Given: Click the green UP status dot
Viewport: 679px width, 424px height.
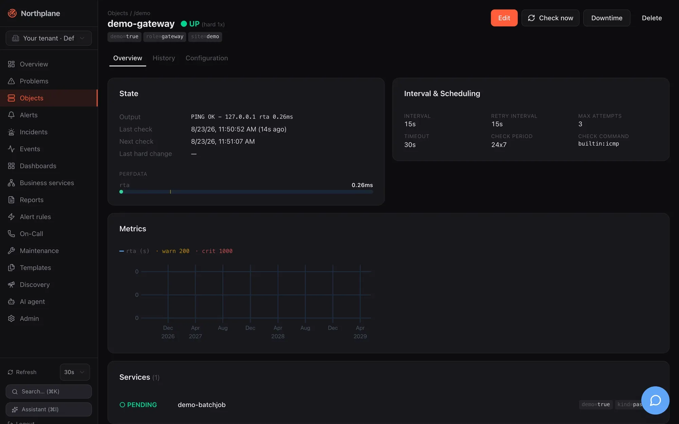Looking at the screenshot, I should tap(184, 24).
